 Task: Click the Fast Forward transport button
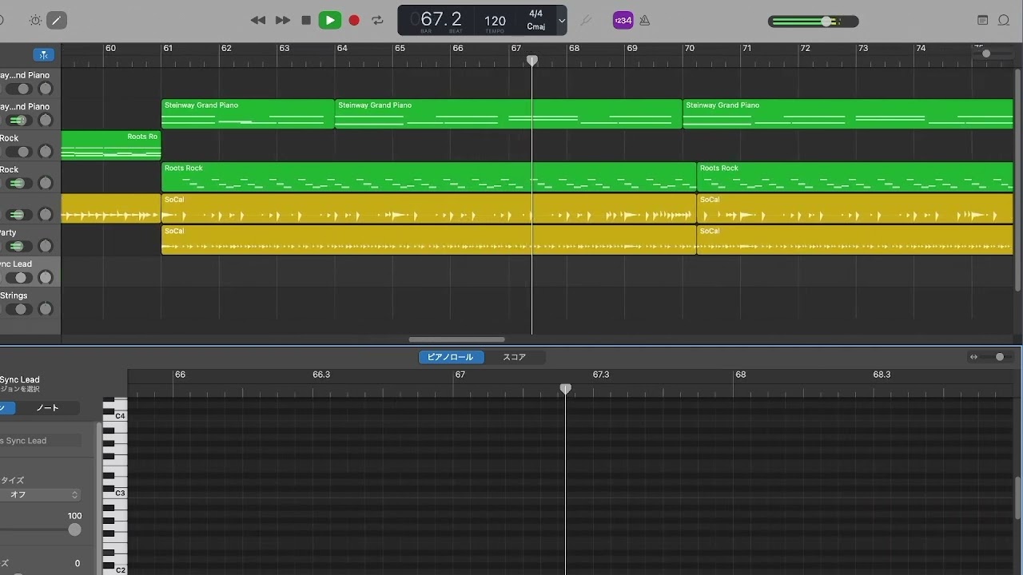[x=283, y=21]
